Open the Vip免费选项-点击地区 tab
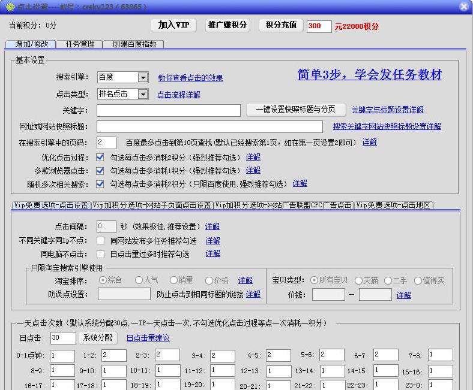The height and width of the screenshot is (390, 473). 393,205
